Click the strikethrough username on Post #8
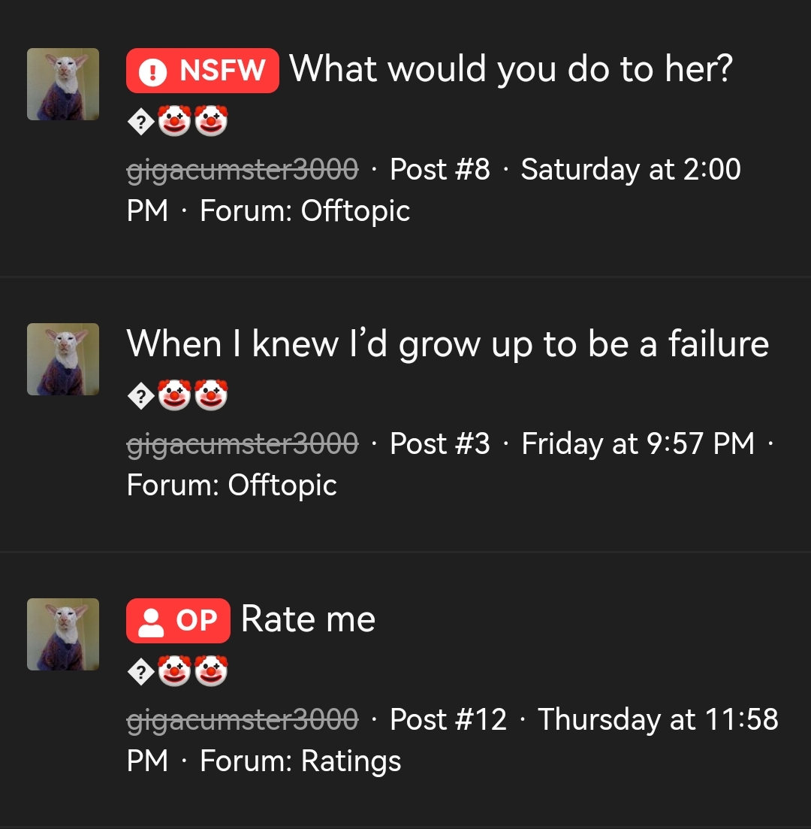The width and height of the screenshot is (811, 829). coord(243,170)
